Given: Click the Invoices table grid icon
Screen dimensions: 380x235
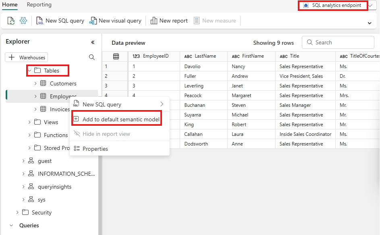Looking at the screenshot, I should tap(43, 109).
